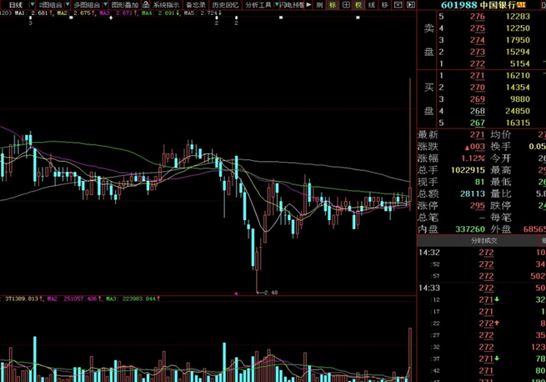This screenshot has width=546, height=382.
Task: Expand the 2图组合 dropdown arrow
Action: pos(66,5)
